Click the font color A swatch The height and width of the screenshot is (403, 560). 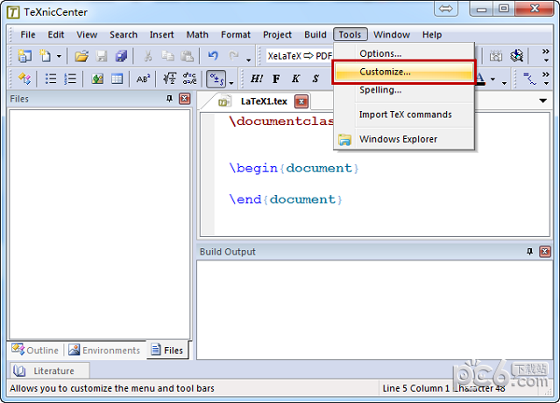point(481,78)
